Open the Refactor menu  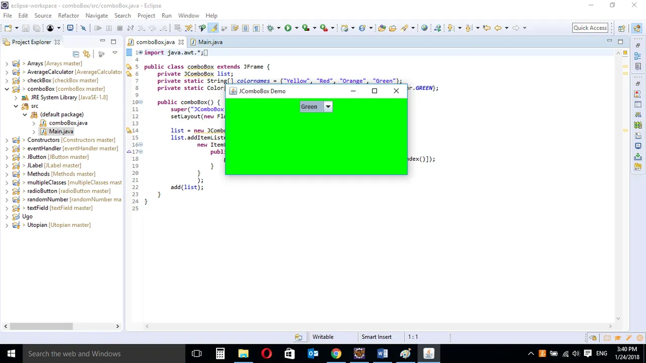69,16
